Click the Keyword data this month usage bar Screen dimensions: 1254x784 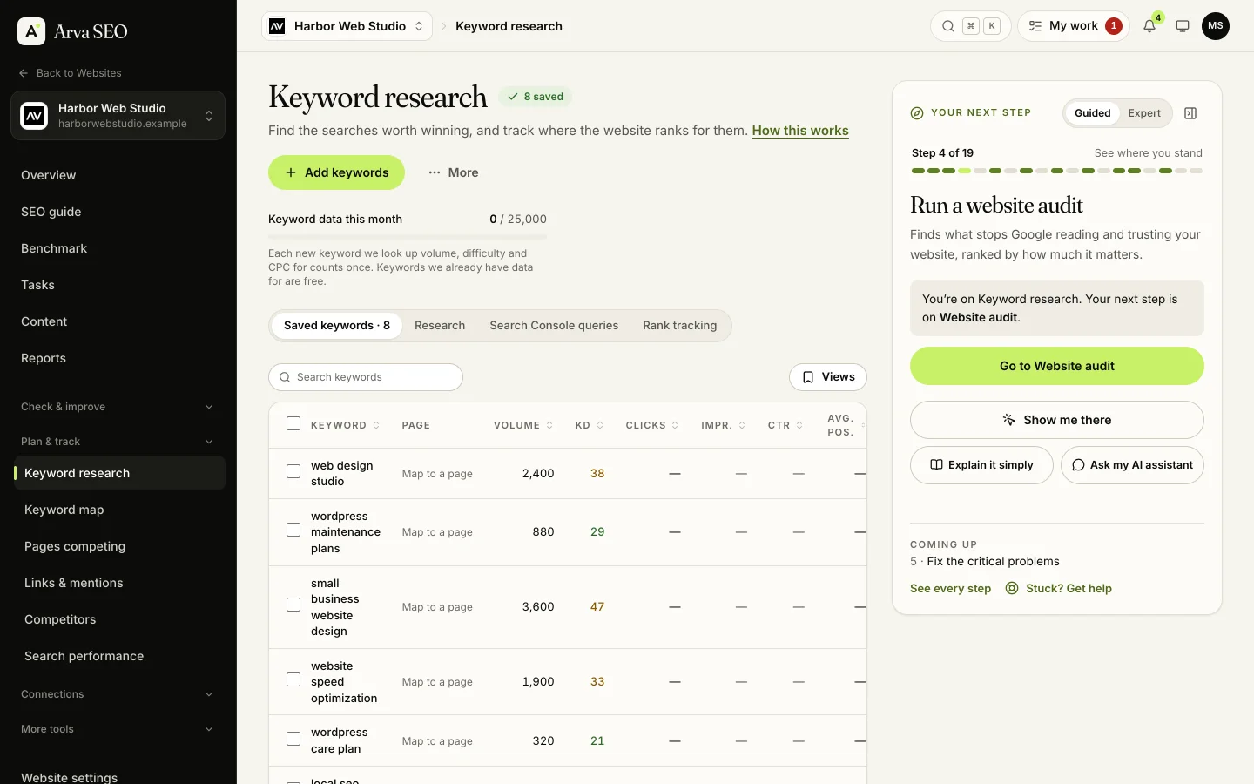pyautogui.click(x=408, y=237)
